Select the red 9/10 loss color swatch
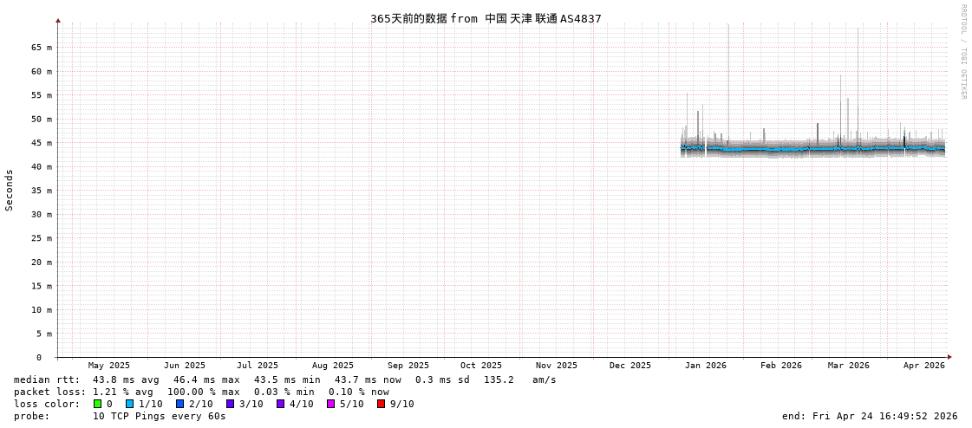Viewport: 972px width, 428px height. pos(382,404)
